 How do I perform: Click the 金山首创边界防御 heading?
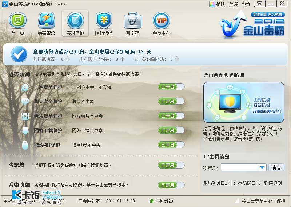point(224,75)
